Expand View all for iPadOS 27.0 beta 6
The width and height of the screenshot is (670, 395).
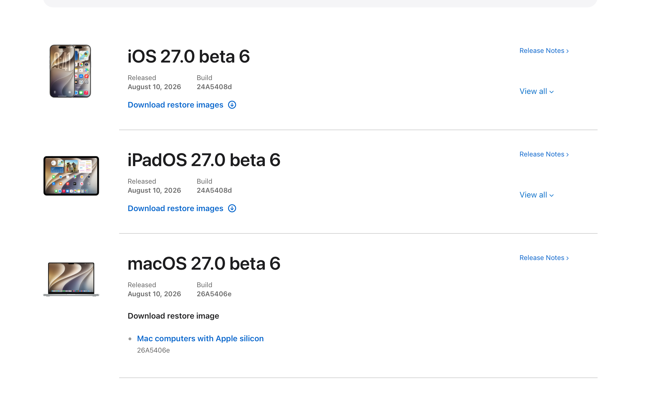click(536, 195)
